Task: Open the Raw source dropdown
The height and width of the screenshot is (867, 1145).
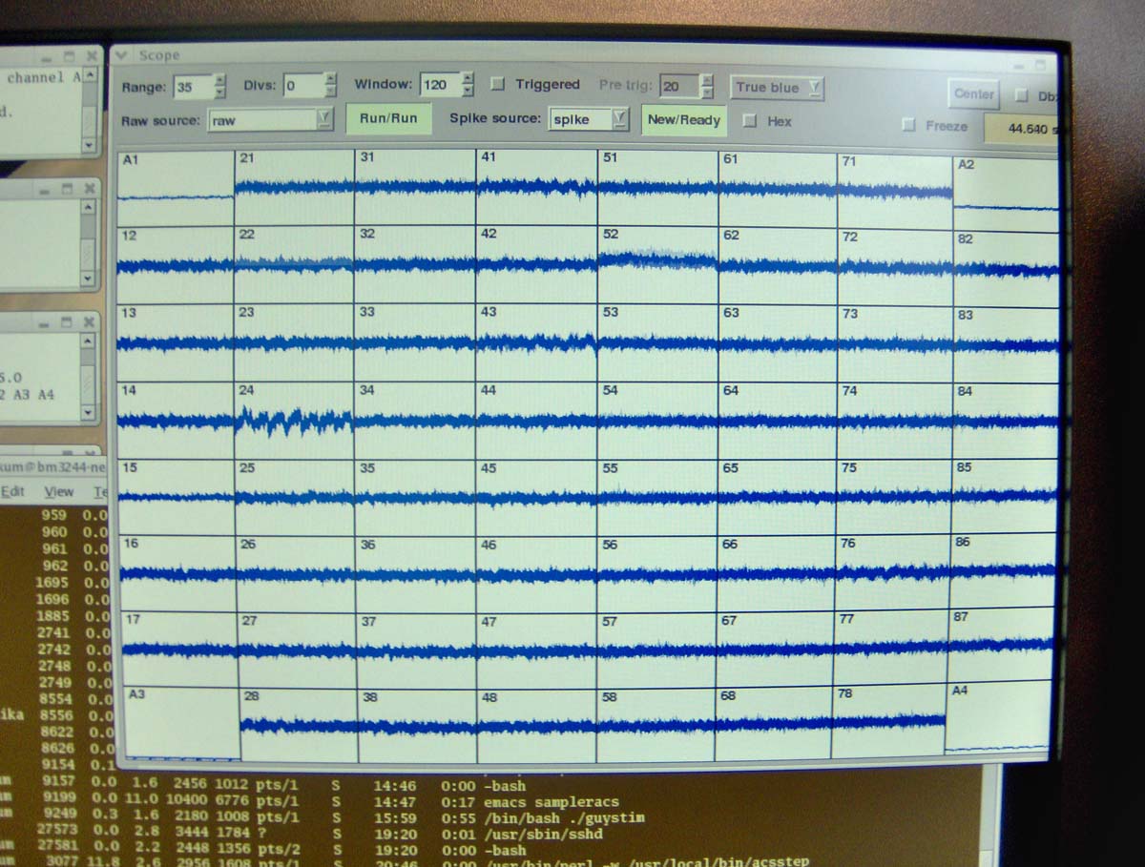Action: click(x=324, y=119)
